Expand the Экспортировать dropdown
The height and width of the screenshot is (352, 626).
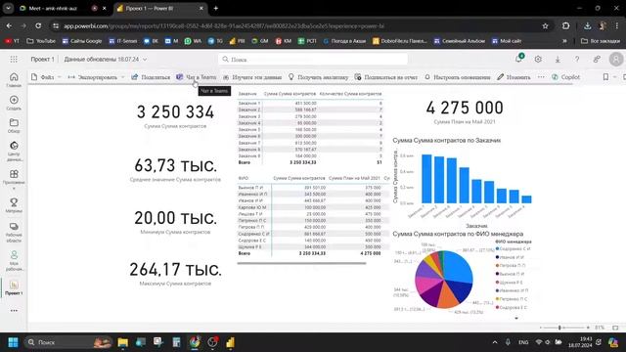pos(122,77)
